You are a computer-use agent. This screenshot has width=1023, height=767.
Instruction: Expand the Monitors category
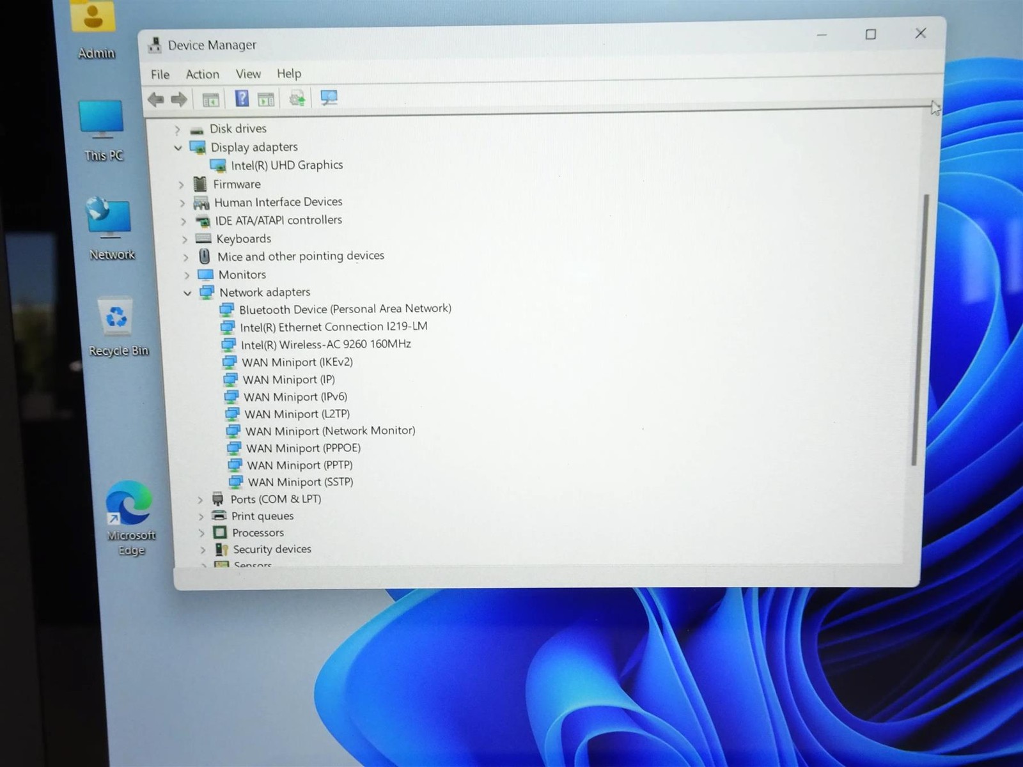coord(187,275)
